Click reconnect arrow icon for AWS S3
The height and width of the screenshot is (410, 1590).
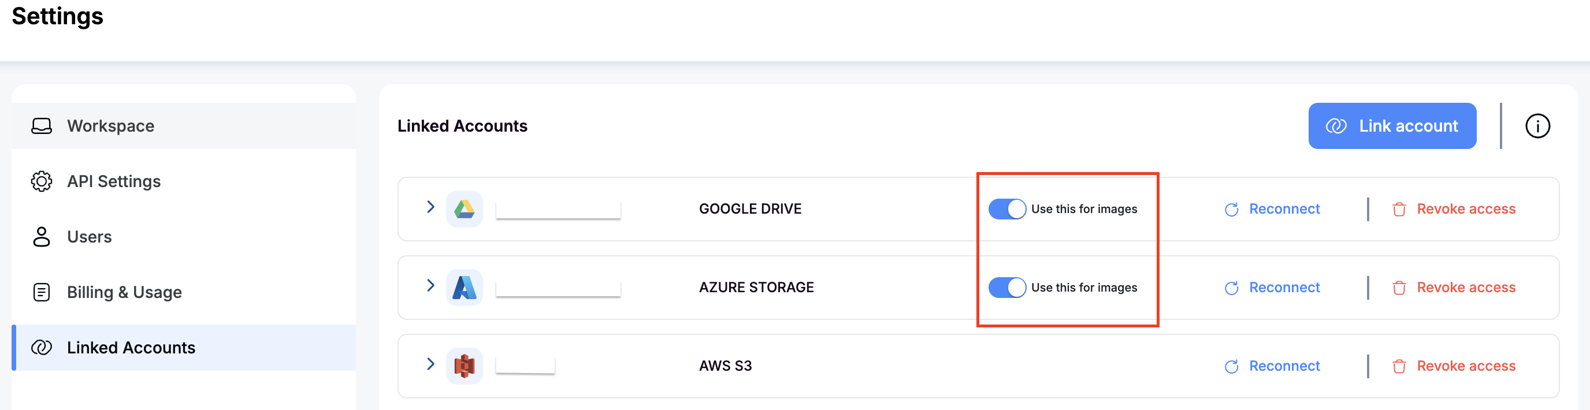1231,366
